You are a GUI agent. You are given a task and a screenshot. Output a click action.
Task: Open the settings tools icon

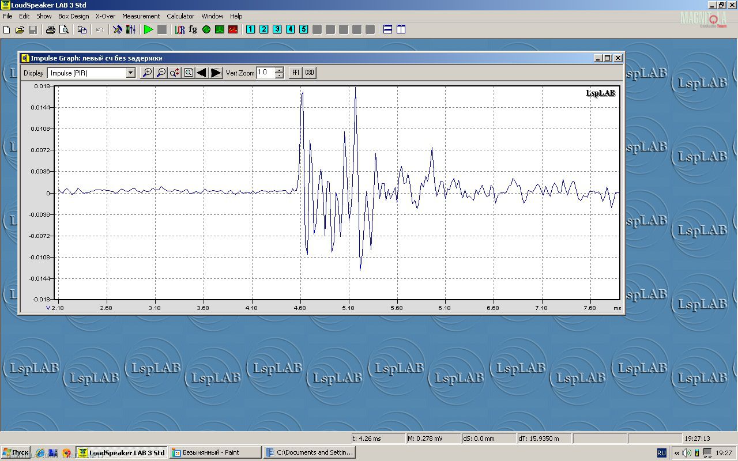(x=118, y=29)
